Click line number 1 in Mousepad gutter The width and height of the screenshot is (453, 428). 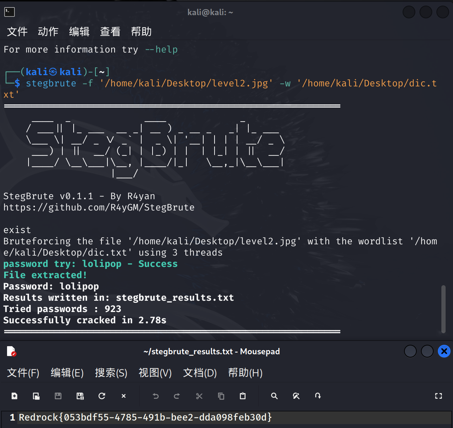(x=12, y=418)
